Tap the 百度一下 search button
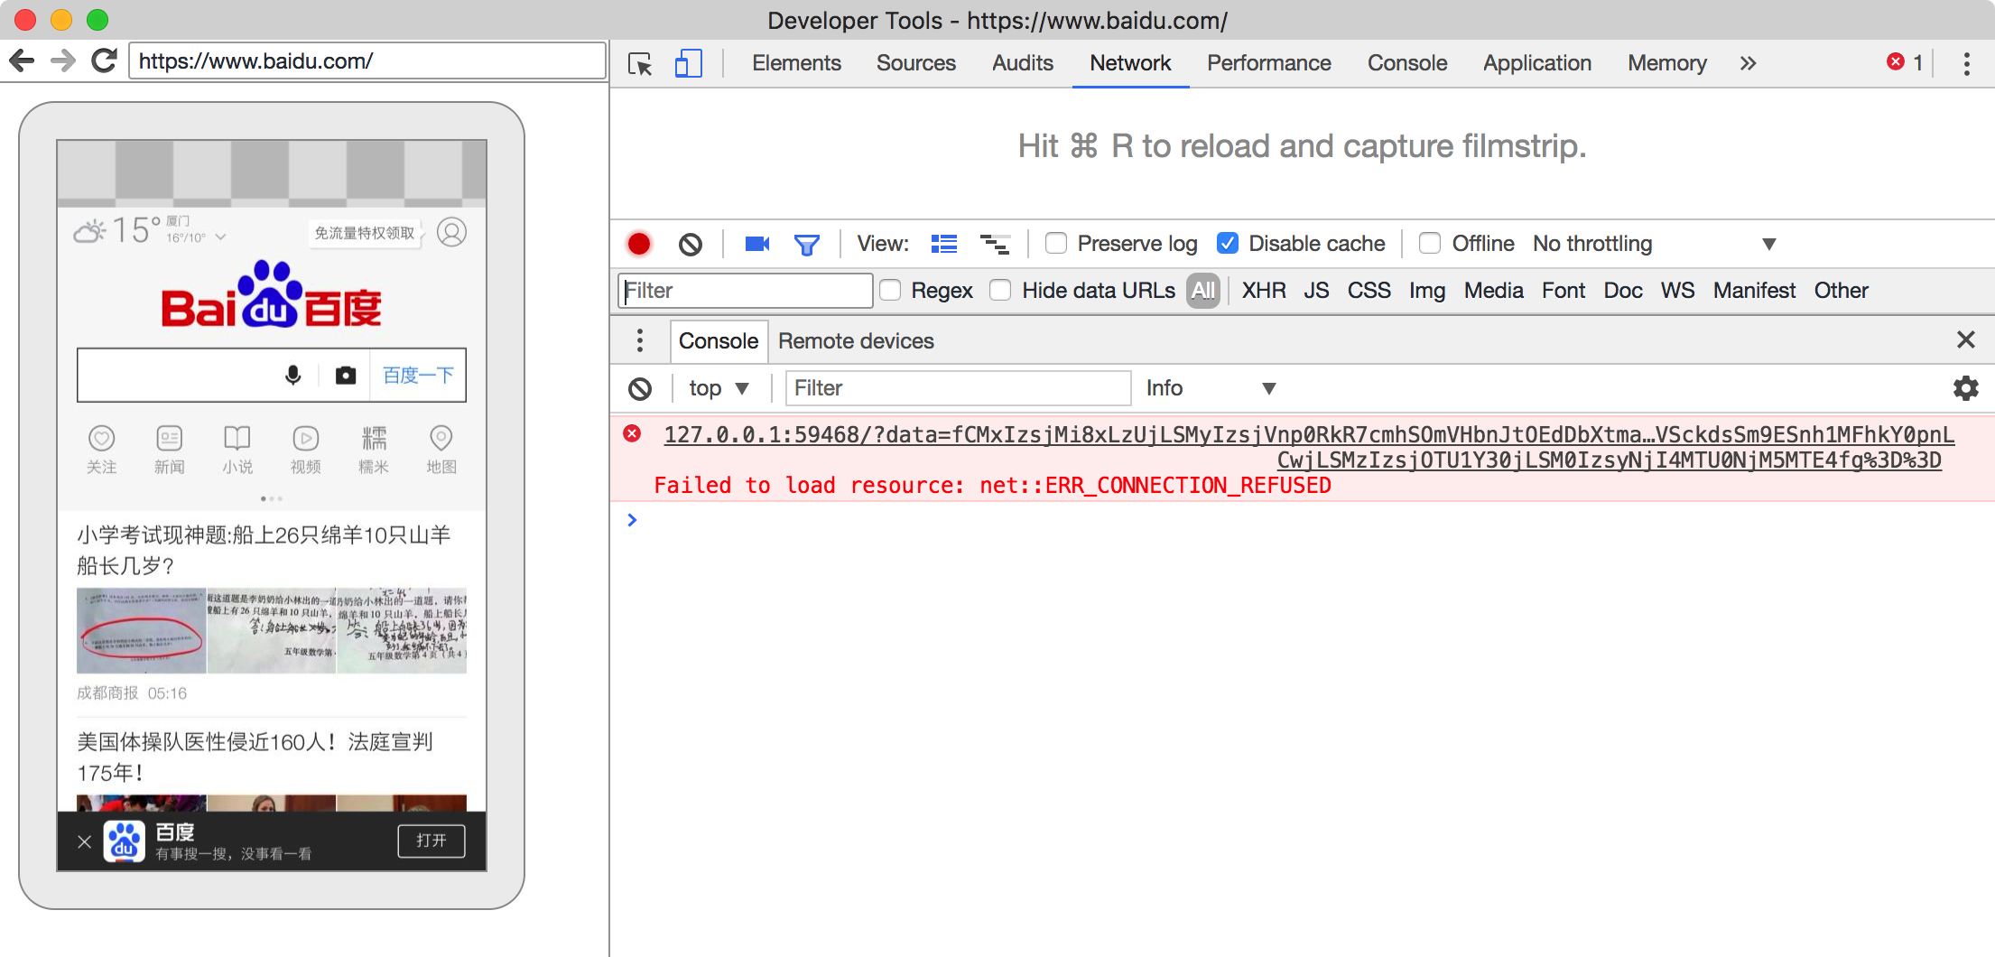Viewport: 1995px width, 957px height. [418, 375]
